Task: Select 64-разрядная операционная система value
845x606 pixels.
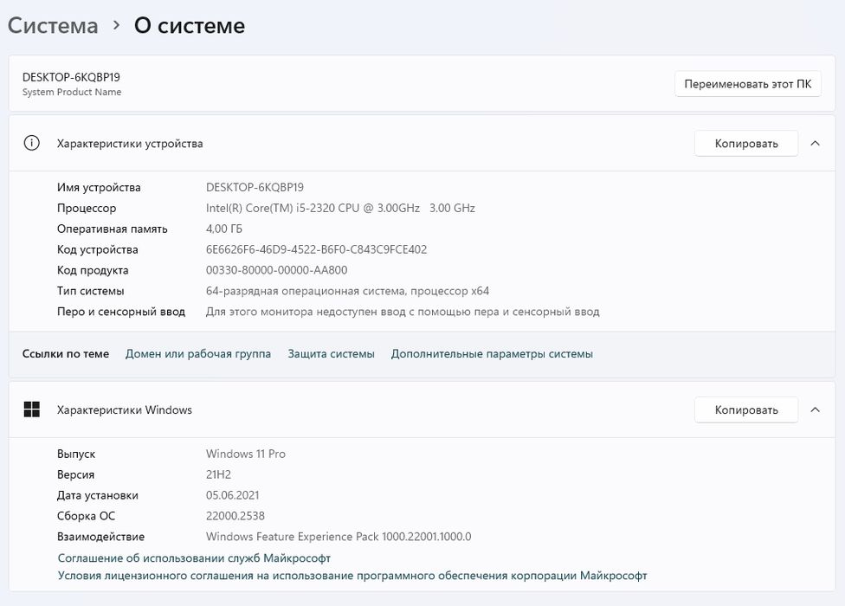Action: [347, 291]
